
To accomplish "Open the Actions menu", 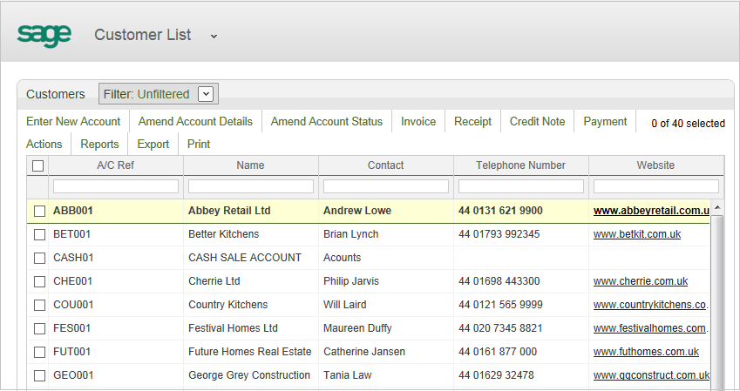I will pyautogui.click(x=44, y=145).
